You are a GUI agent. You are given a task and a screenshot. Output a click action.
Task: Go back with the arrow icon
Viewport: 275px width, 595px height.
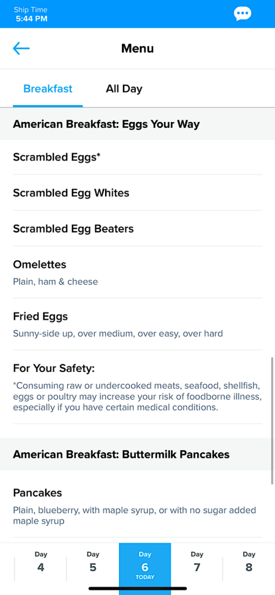tap(21, 48)
